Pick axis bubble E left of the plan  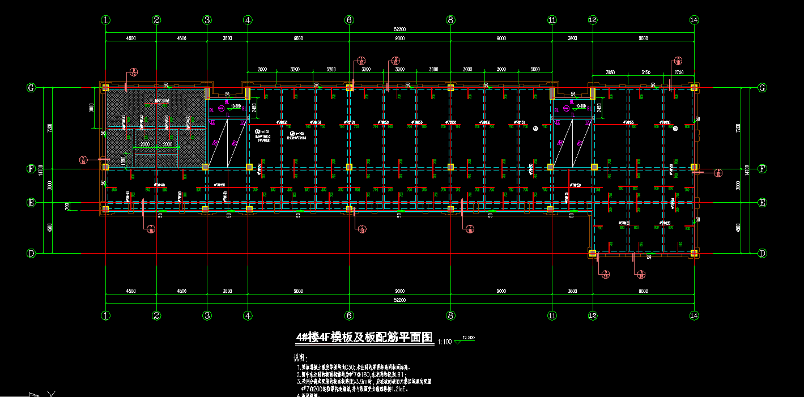click(x=32, y=203)
